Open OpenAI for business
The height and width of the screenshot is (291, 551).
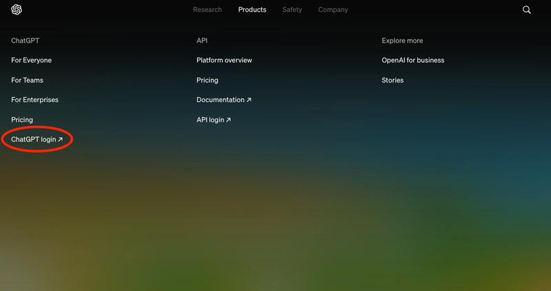coord(413,61)
